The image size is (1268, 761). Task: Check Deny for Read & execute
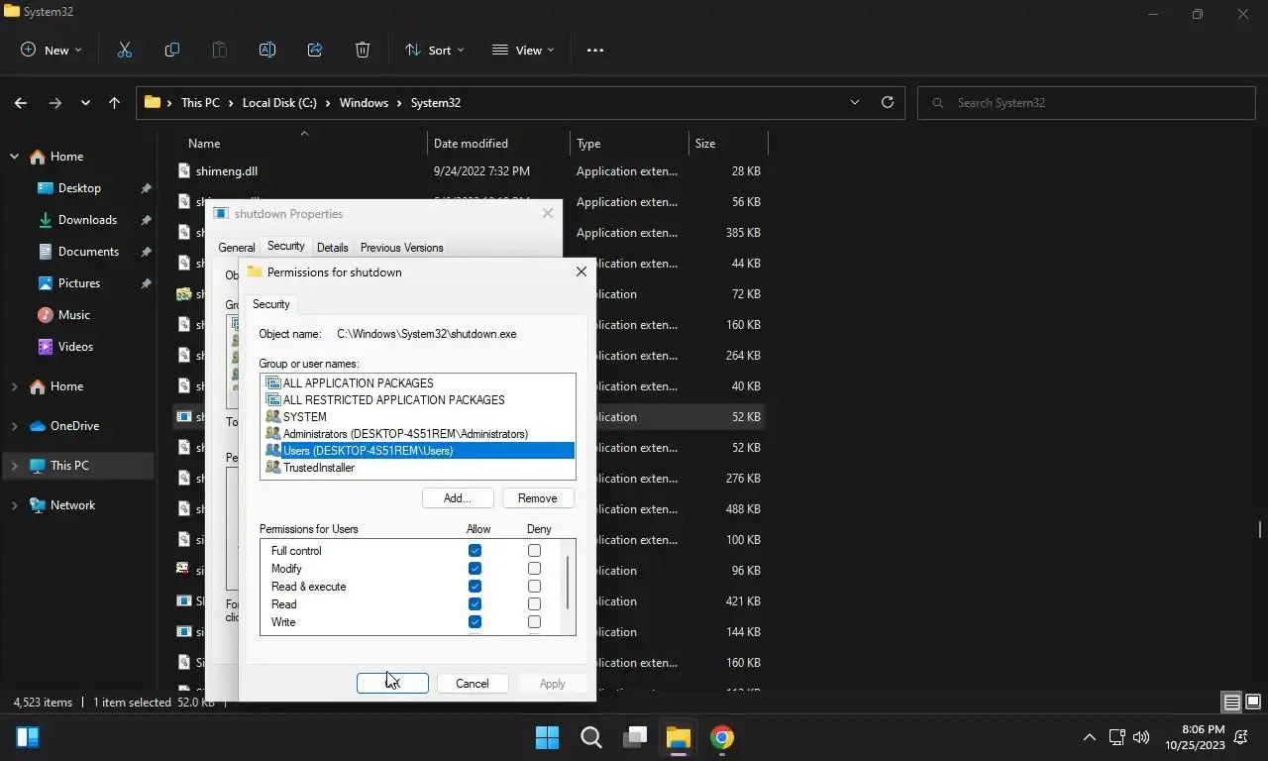(x=534, y=586)
